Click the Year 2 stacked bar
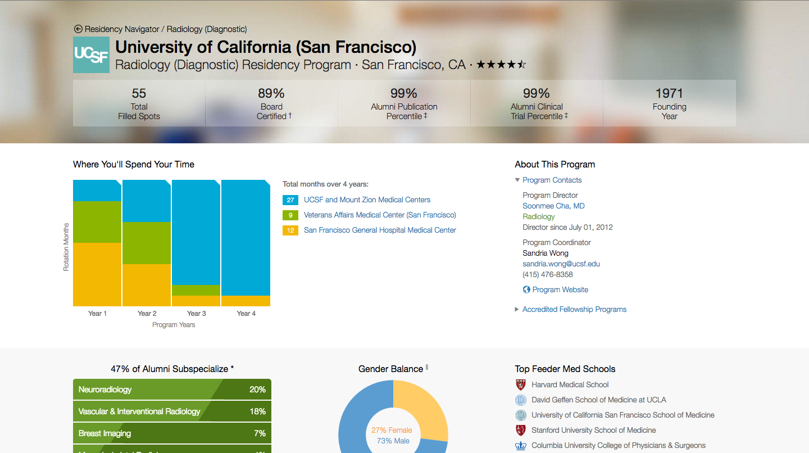 point(147,243)
